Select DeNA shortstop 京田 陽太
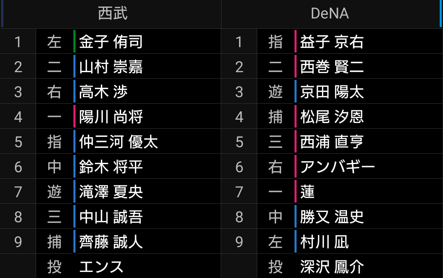Screen dimensions: 443x278 tap(331, 92)
